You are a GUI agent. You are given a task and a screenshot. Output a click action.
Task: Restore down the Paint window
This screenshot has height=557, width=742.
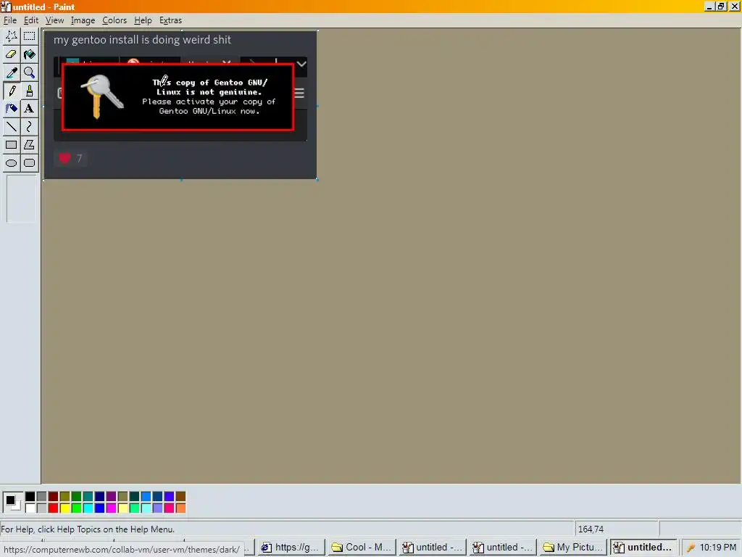pos(721,7)
